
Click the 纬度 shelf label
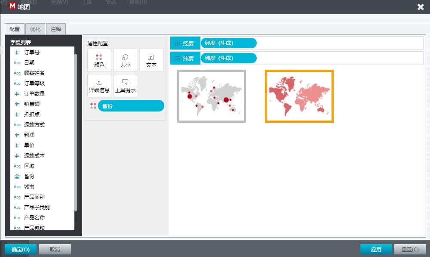point(188,59)
